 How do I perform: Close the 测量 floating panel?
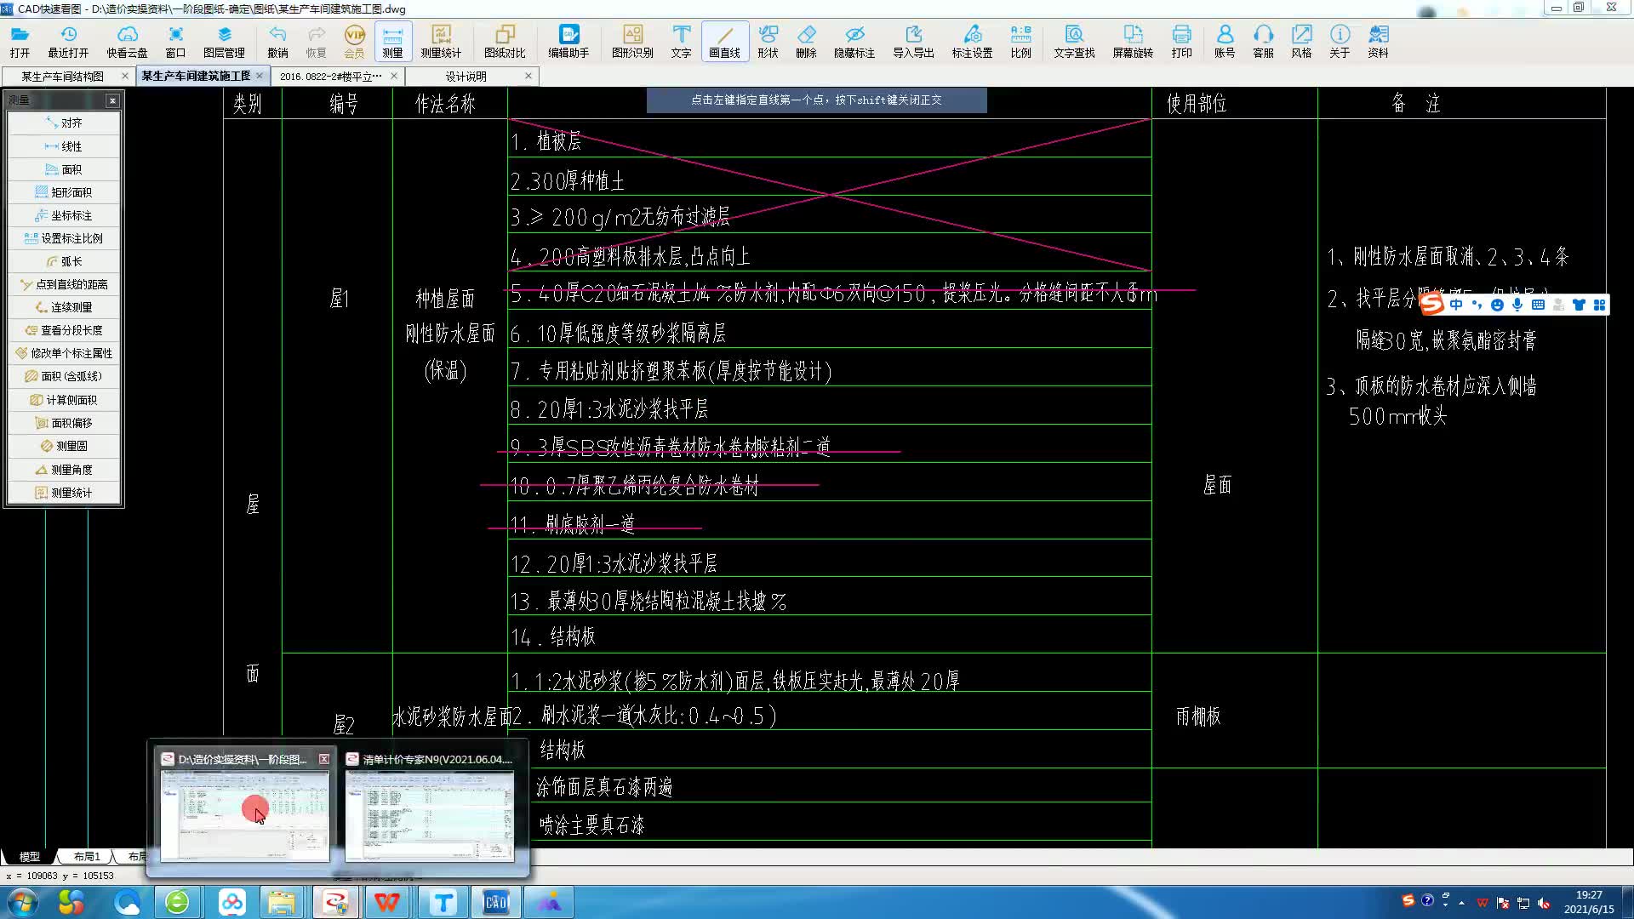click(112, 100)
